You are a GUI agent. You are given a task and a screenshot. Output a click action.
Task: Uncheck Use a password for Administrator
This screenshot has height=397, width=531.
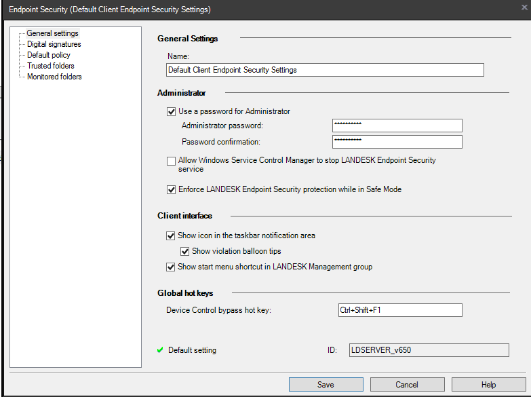pos(171,111)
